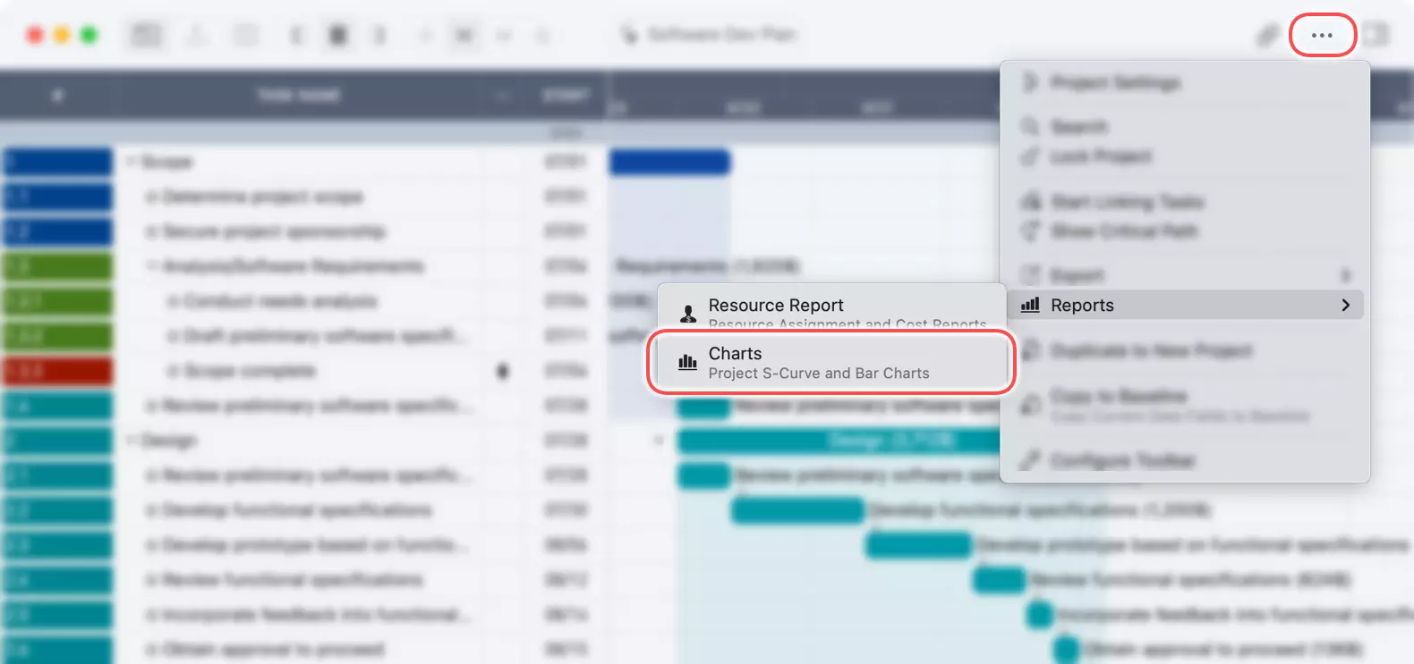Click the person icon beside Resource Report
The width and height of the screenshot is (1414, 664).
[x=687, y=314]
